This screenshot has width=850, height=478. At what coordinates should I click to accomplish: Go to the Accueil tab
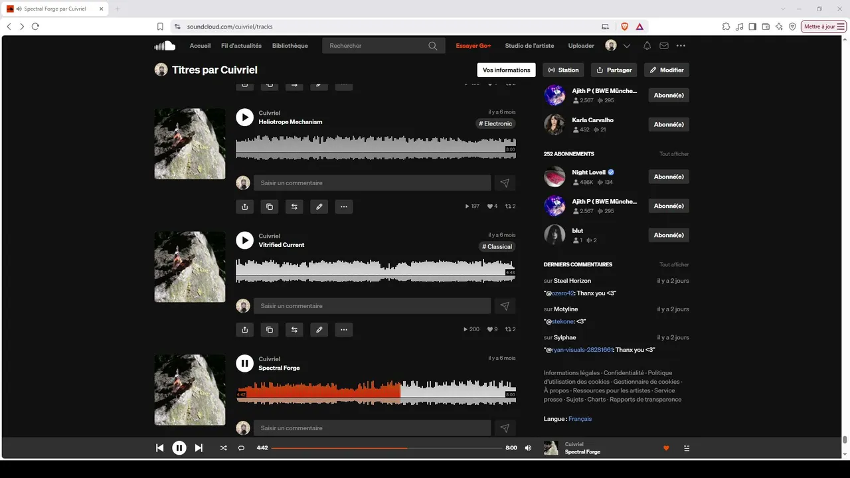click(x=200, y=46)
